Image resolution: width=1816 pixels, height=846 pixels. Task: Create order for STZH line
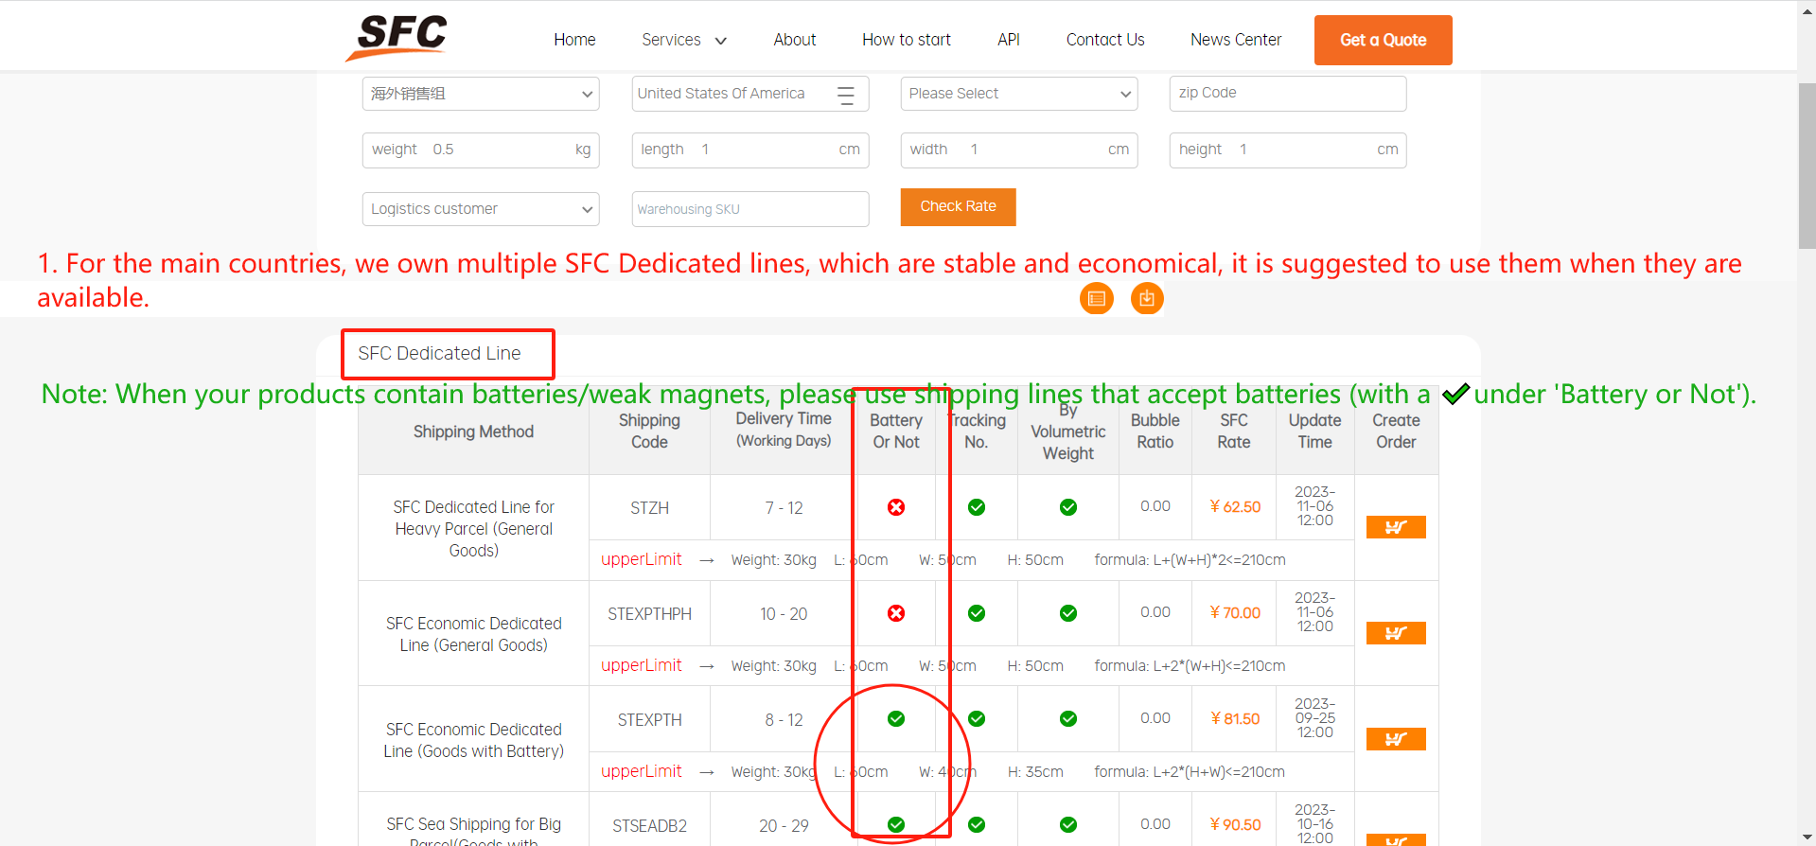pyautogui.click(x=1396, y=527)
